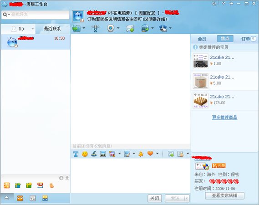The image size is (259, 205).
Task: Open the orange toolbox icon
Action: pyautogui.click(x=20, y=198)
